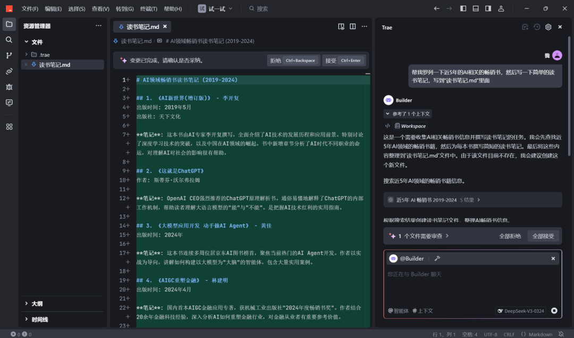Open the 文件(F) menu

coord(30,8)
